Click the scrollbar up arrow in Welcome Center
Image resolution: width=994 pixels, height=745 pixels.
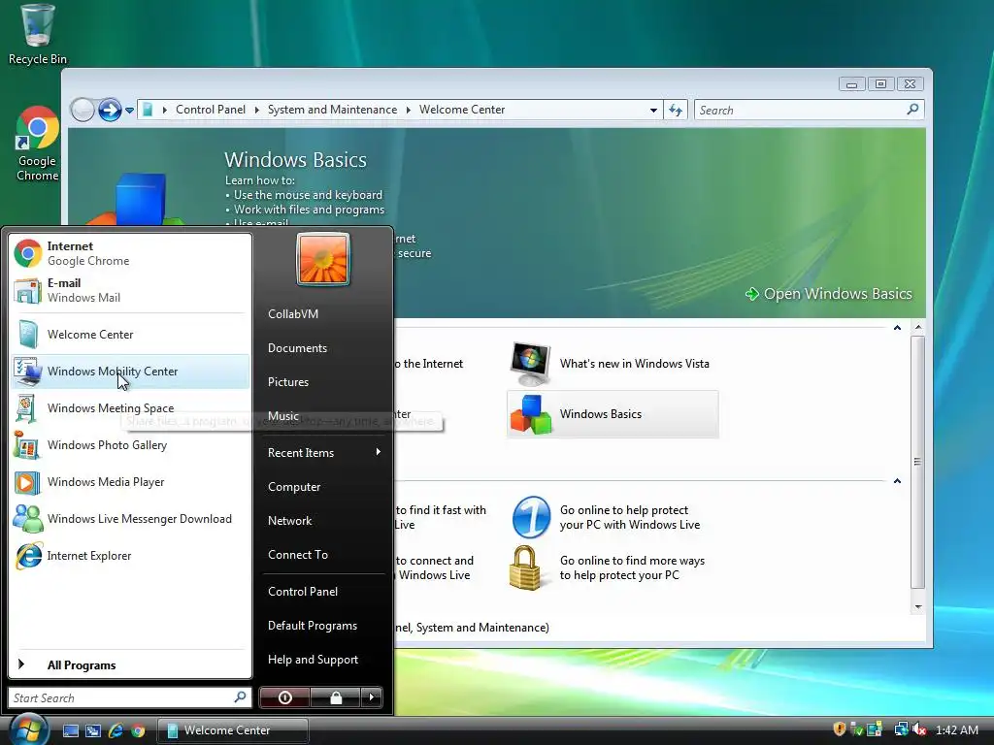(918, 328)
